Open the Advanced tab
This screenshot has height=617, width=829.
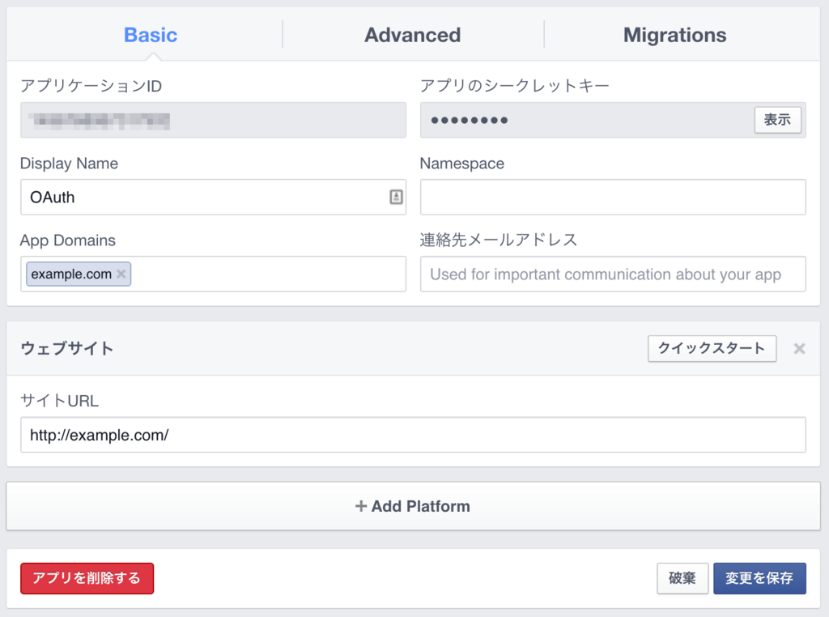412,36
